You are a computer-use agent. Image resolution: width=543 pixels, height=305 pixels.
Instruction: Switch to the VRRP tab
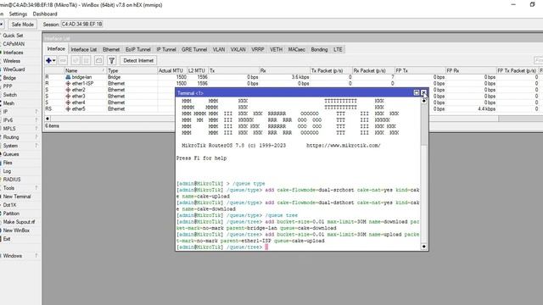pyautogui.click(x=258, y=49)
